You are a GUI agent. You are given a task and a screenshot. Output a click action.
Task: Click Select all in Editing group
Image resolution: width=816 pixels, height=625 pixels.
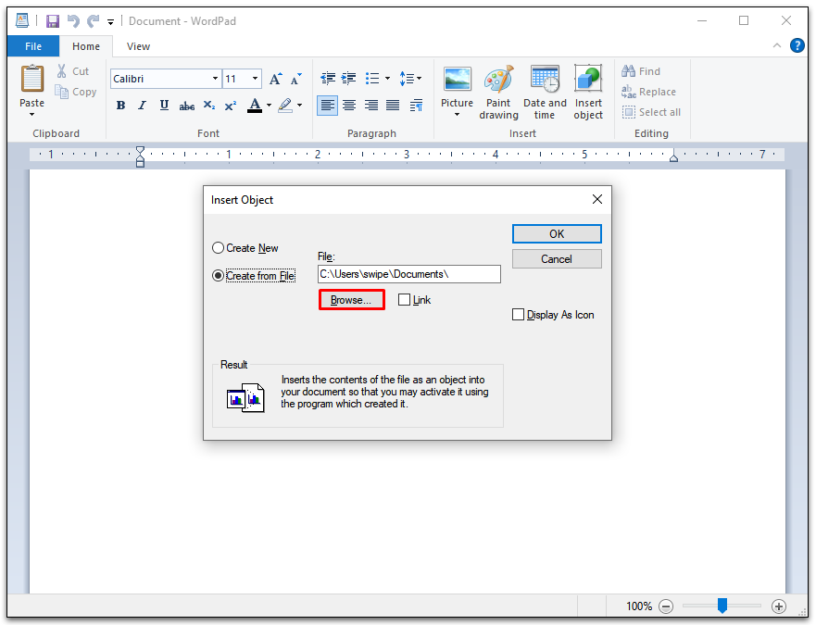(x=651, y=112)
